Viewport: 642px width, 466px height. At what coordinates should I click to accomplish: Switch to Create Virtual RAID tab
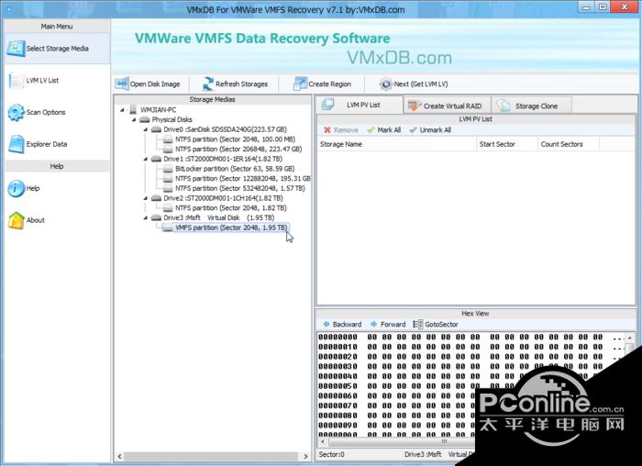coord(447,105)
